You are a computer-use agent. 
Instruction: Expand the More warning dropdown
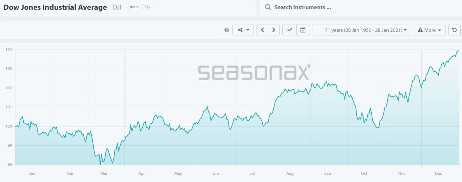pos(429,30)
